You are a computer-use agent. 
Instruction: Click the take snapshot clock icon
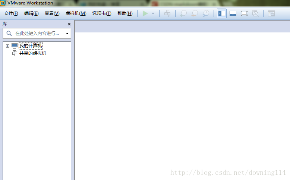coord(183,13)
